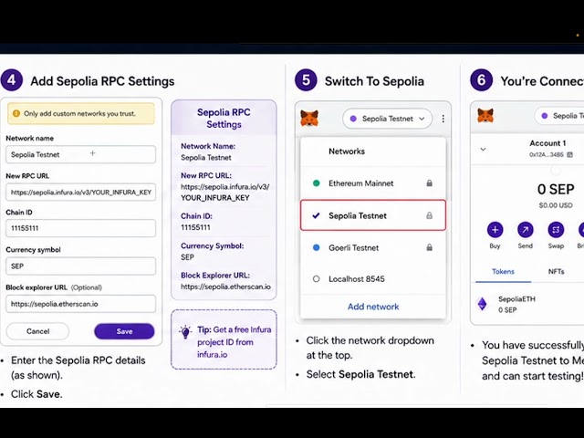584x438 pixels.
Task: Click the 0x12A...34B5 account address
Action: pos(546,154)
